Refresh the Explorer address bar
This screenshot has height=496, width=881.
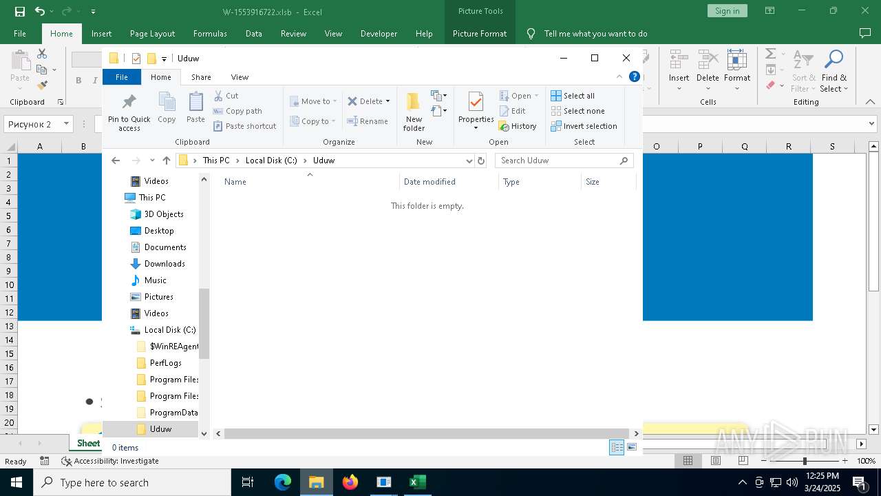tap(481, 161)
